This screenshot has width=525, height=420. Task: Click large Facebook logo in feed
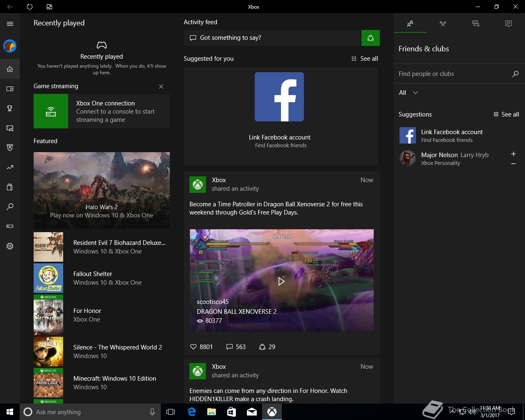pyautogui.click(x=279, y=97)
